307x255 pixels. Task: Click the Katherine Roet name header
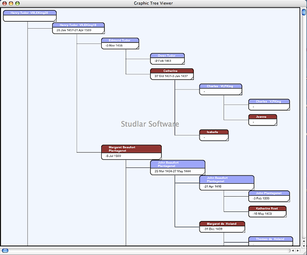point(267,208)
